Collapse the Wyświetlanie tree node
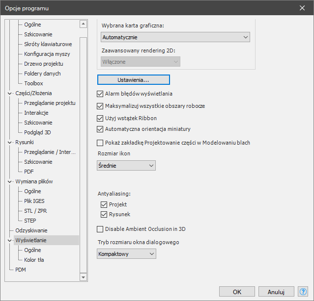This screenshot has width=314, height=301. click(10, 241)
